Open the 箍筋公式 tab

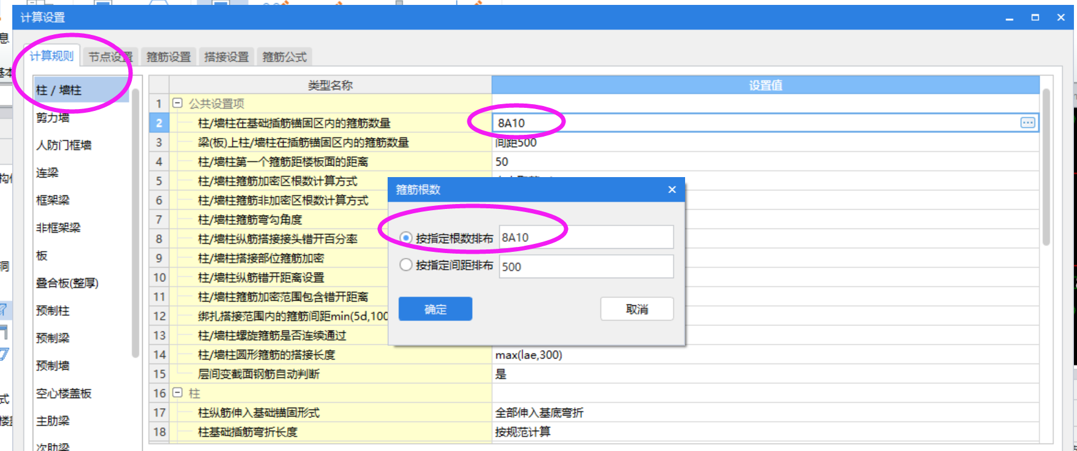pyautogui.click(x=285, y=57)
